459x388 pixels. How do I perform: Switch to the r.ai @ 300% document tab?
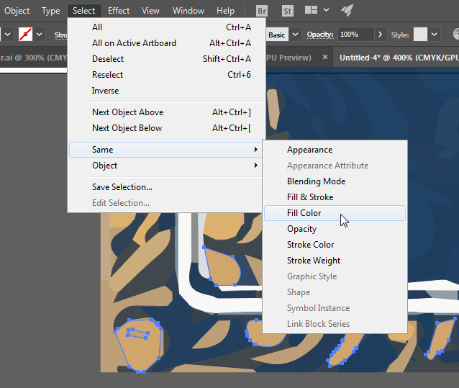(x=34, y=58)
